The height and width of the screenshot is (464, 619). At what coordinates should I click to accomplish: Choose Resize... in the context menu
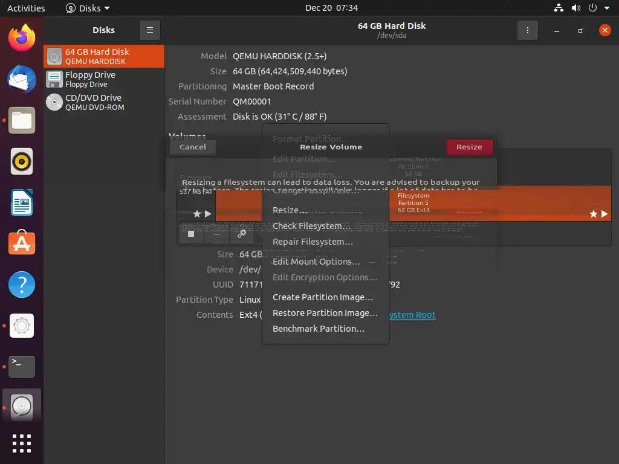click(325, 210)
